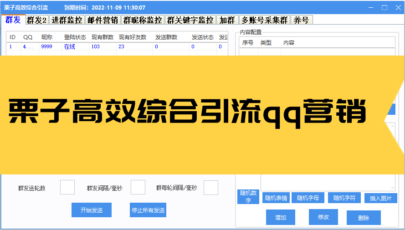The width and height of the screenshot is (405, 230).
Task: Open the 群关键字监控 tab
Action: coord(190,20)
